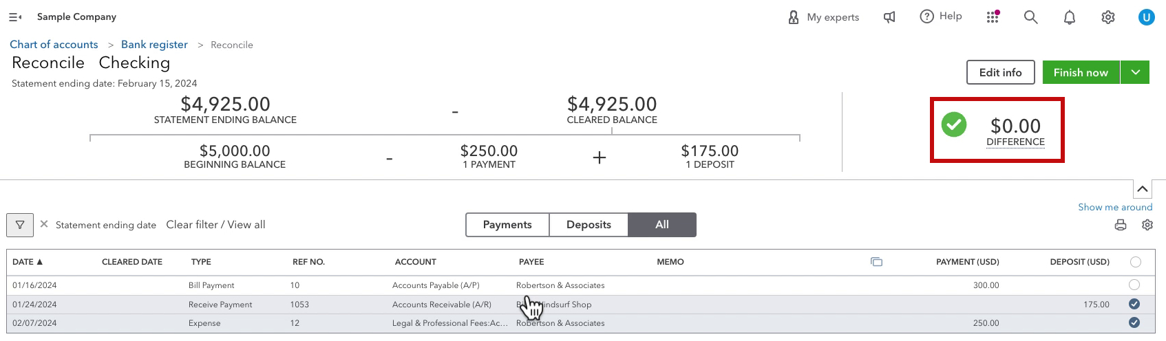Sort by the DATE column header
The height and width of the screenshot is (341, 1166).
click(x=28, y=262)
